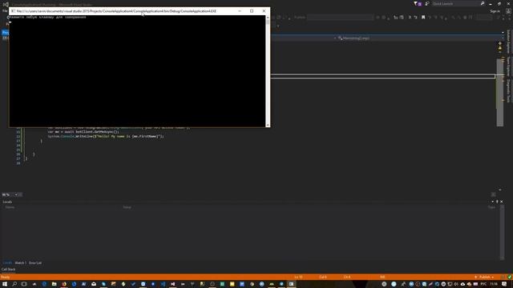This screenshot has height=288, width=513.
Task: Click the Publish button in status bar
Action: coord(484,277)
